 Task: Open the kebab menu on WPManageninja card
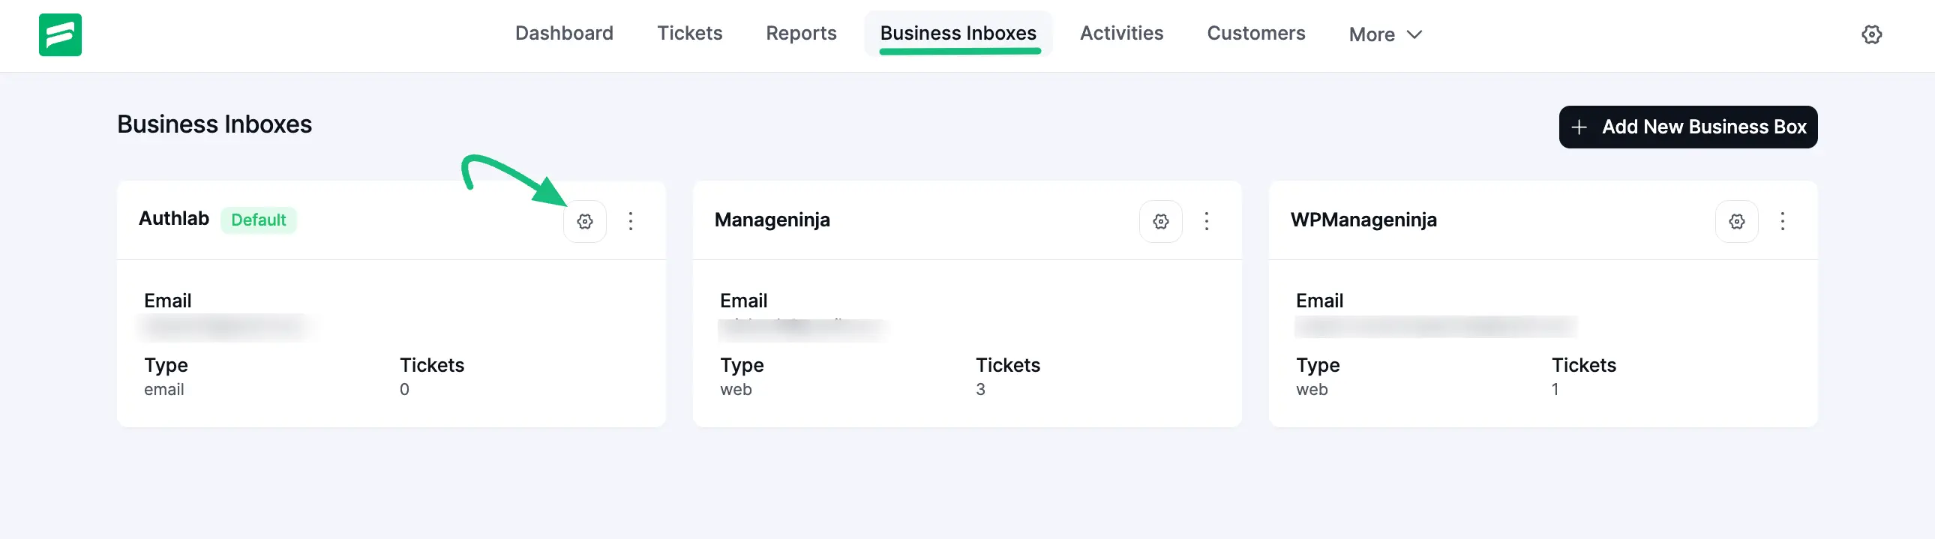click(1783, 220)
